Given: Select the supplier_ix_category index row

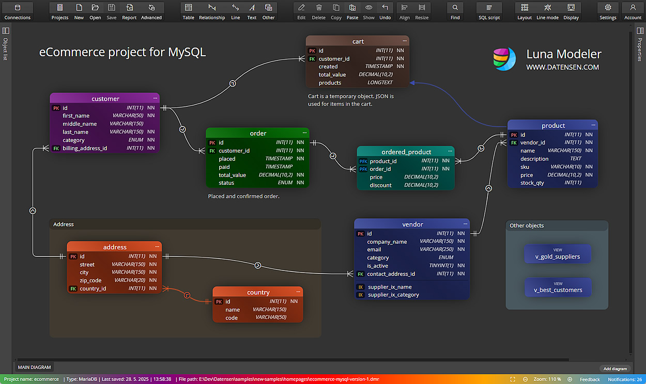Looking at the screenshot, I should [x=412, y=295].
